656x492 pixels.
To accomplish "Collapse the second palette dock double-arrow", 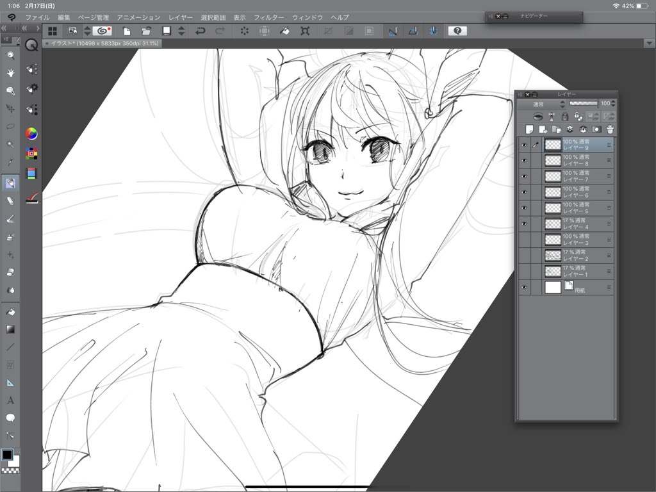I will tap(24, 28).
